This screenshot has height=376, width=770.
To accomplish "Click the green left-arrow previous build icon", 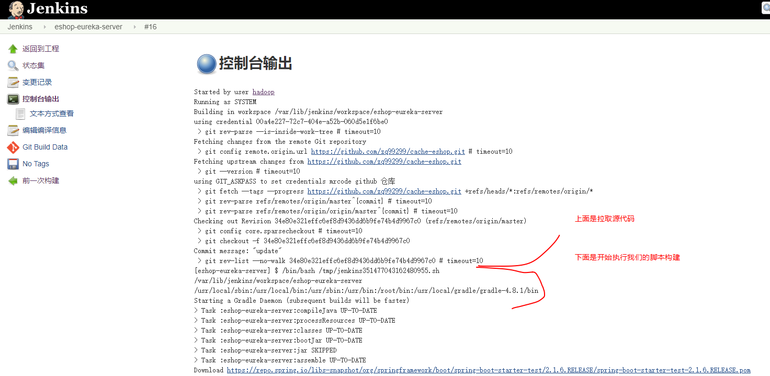I will pyautogui.click(x=13, y=180).
